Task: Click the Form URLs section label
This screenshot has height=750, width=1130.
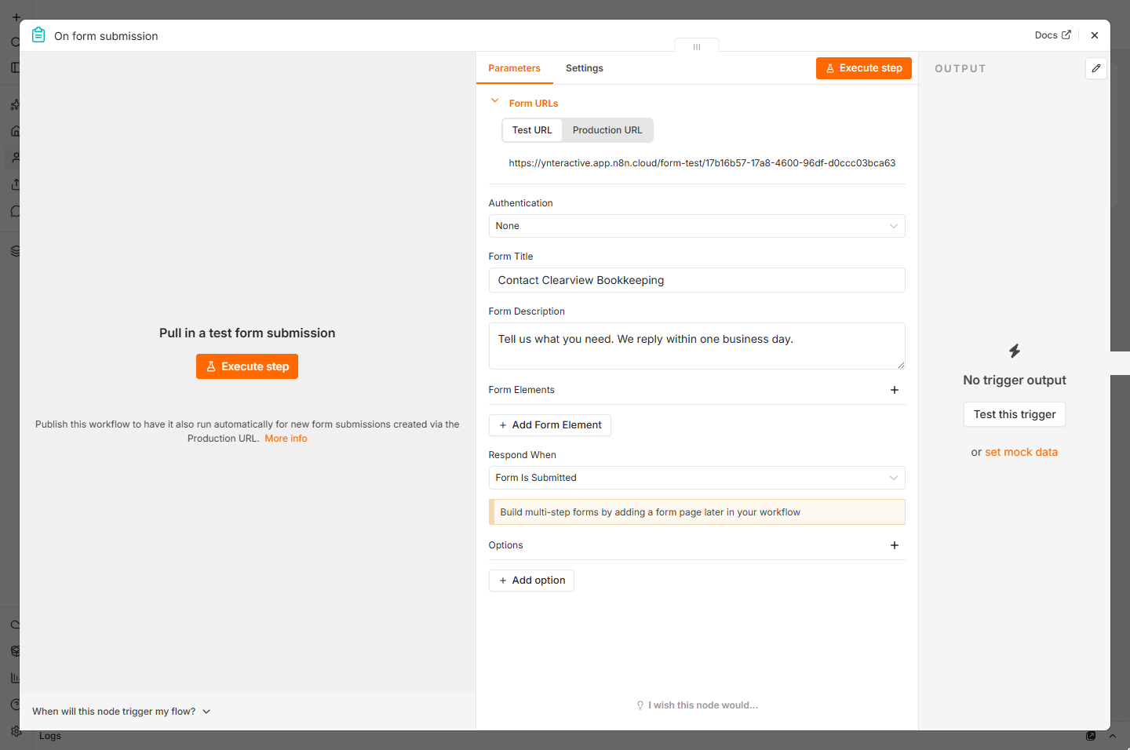Action: [x=534, y=104]
